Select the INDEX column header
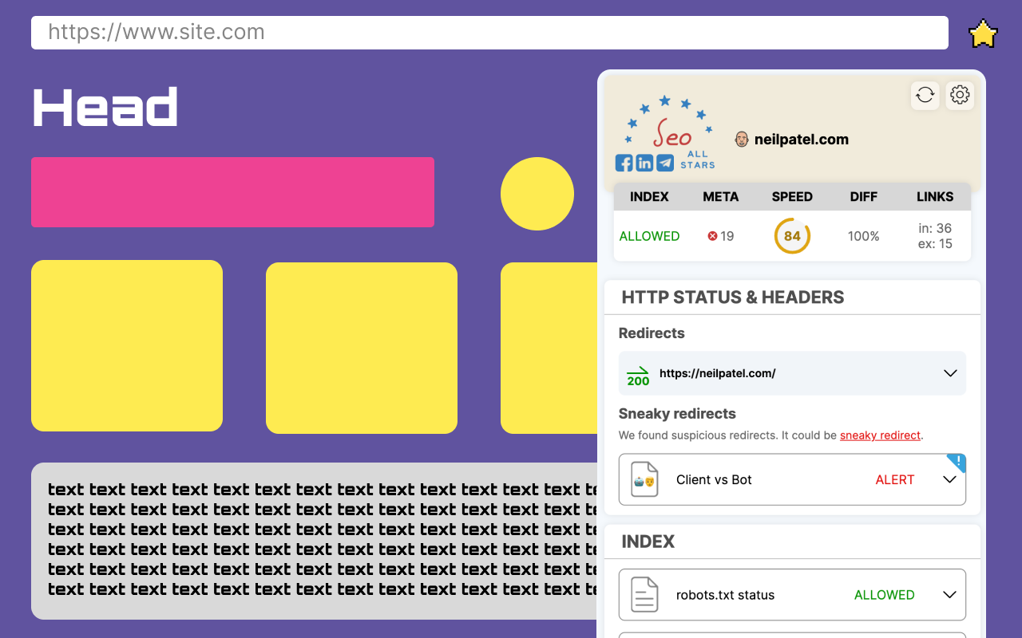The image size is (1022, 638). pos(649,196)
